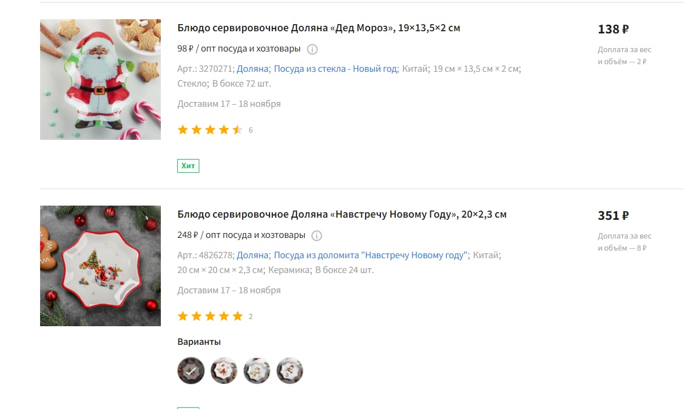Image resolution: width=684 pixels, height=409 pixels.
Task: Click the 351 ₽ price
Action: [613, 216]
